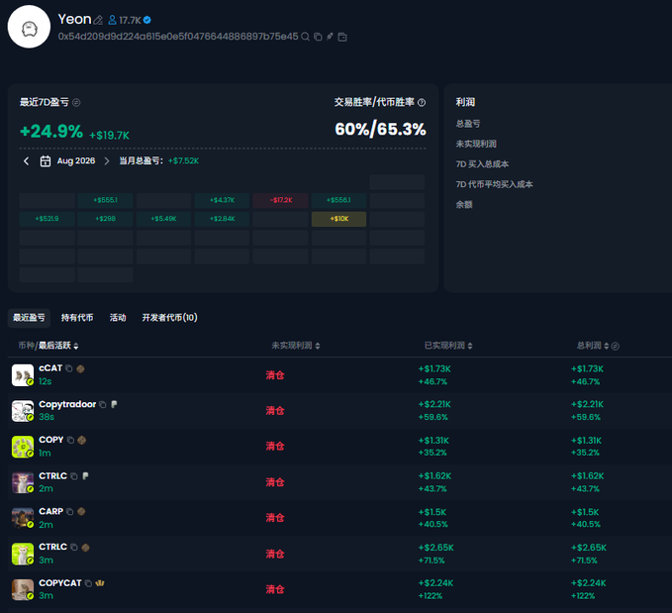Open the COPYCAT token logo
Screen dimensions: 672x613
click(x=23, y=590)
